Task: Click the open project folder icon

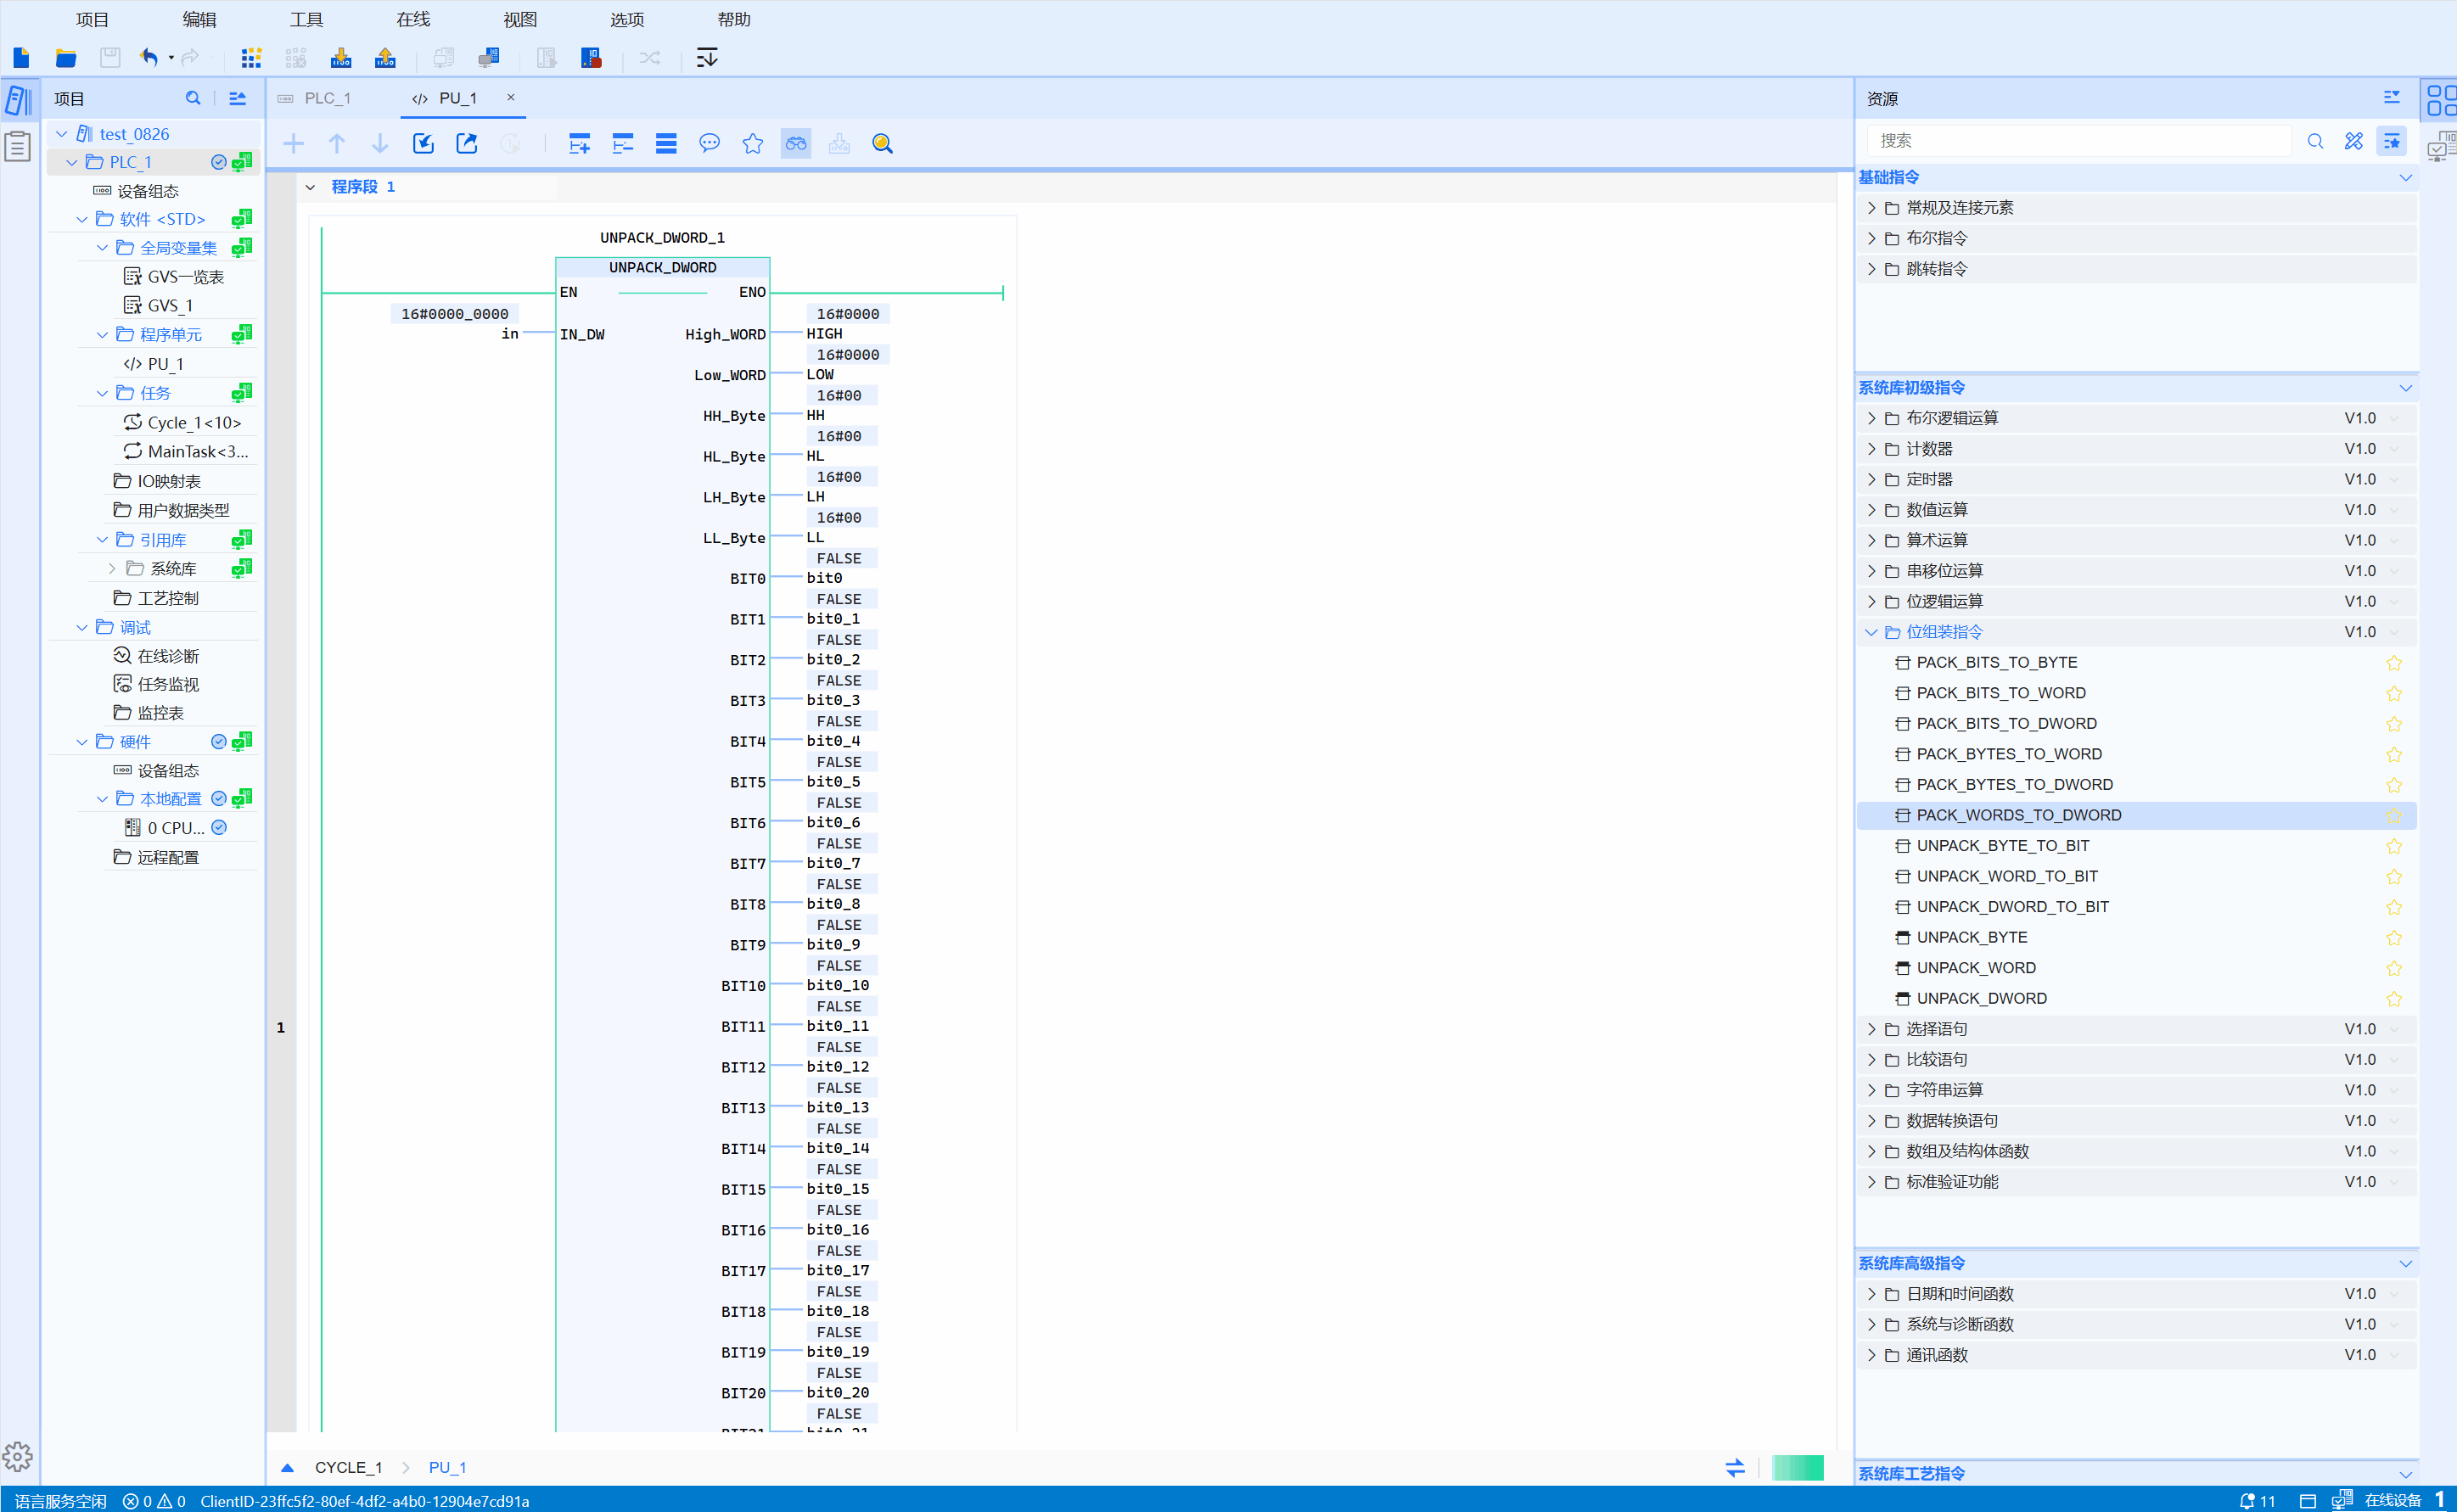Action: point(66,58)
